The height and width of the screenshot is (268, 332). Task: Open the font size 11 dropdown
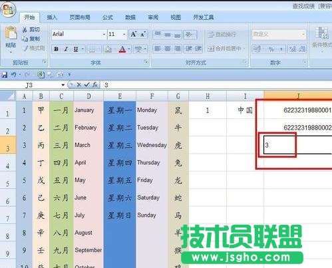(x=124, y=35)
